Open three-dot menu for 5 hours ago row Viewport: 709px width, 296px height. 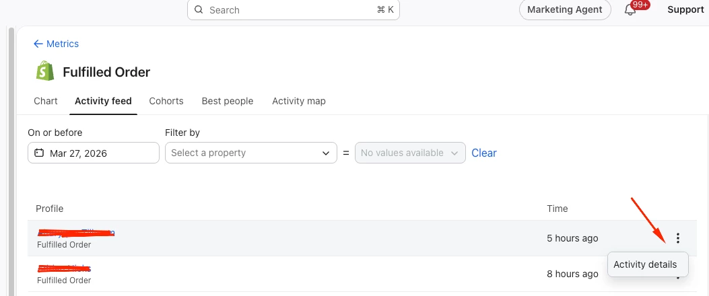[x=677, y=238]
